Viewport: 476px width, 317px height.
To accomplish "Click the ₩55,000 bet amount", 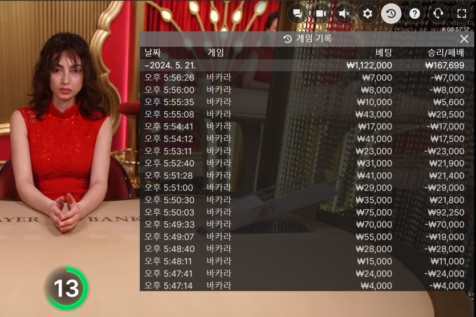I will click(x=374, y=237).
